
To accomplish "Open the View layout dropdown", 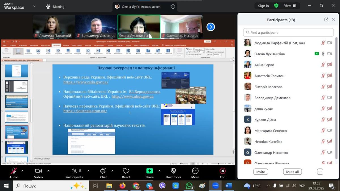I will pyautogui.click(x=290, y=6).
